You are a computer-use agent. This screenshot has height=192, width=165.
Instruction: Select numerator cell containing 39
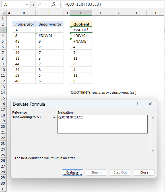(24, 70)
